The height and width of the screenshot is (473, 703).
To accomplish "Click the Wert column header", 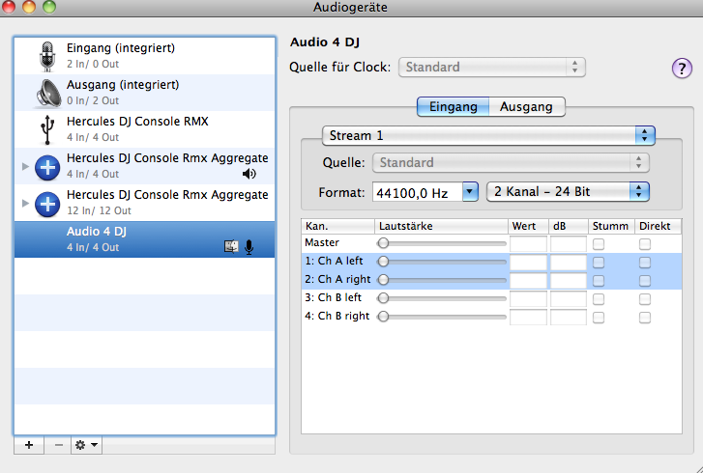I will tap(528, 226).
